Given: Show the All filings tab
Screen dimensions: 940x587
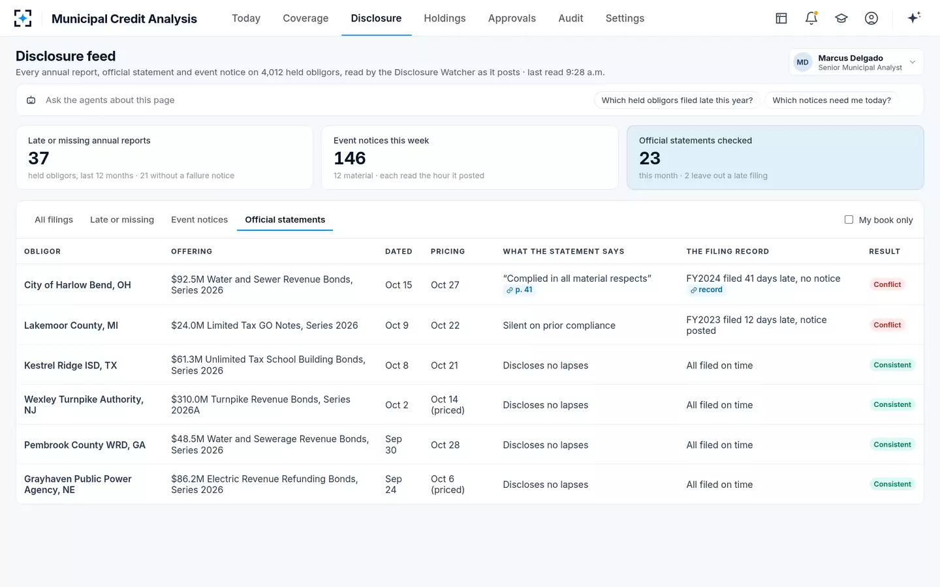Looking at the screenshot, I should (54, 220).
